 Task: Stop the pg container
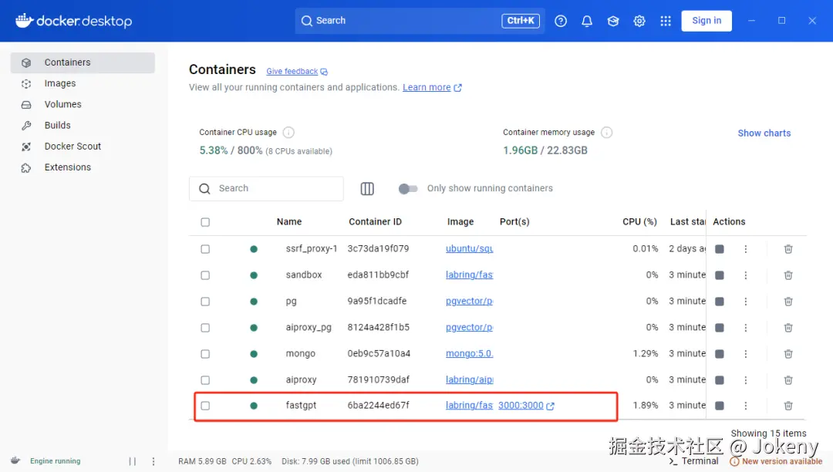tap(720, 301)
